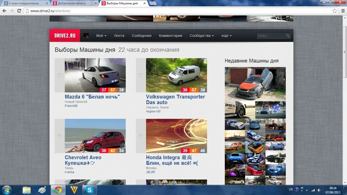Open Mazda 6 'Белая ночь' link
The height and width of the screenshot is (195, 347).
(92, 97)
